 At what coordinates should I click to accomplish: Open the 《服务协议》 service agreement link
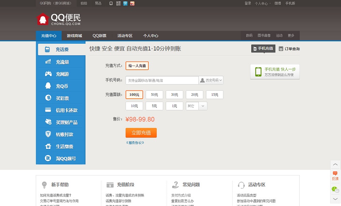135,143
